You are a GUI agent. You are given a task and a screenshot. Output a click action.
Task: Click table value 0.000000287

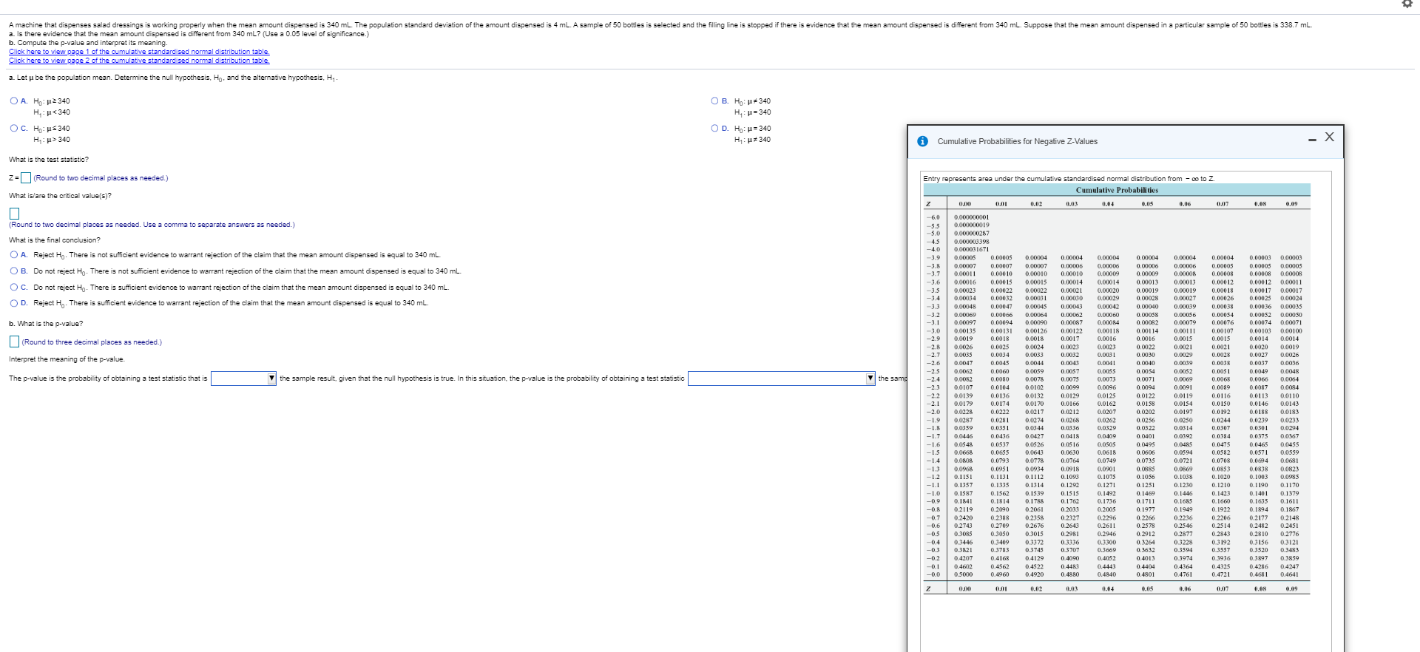coord(971,234)
